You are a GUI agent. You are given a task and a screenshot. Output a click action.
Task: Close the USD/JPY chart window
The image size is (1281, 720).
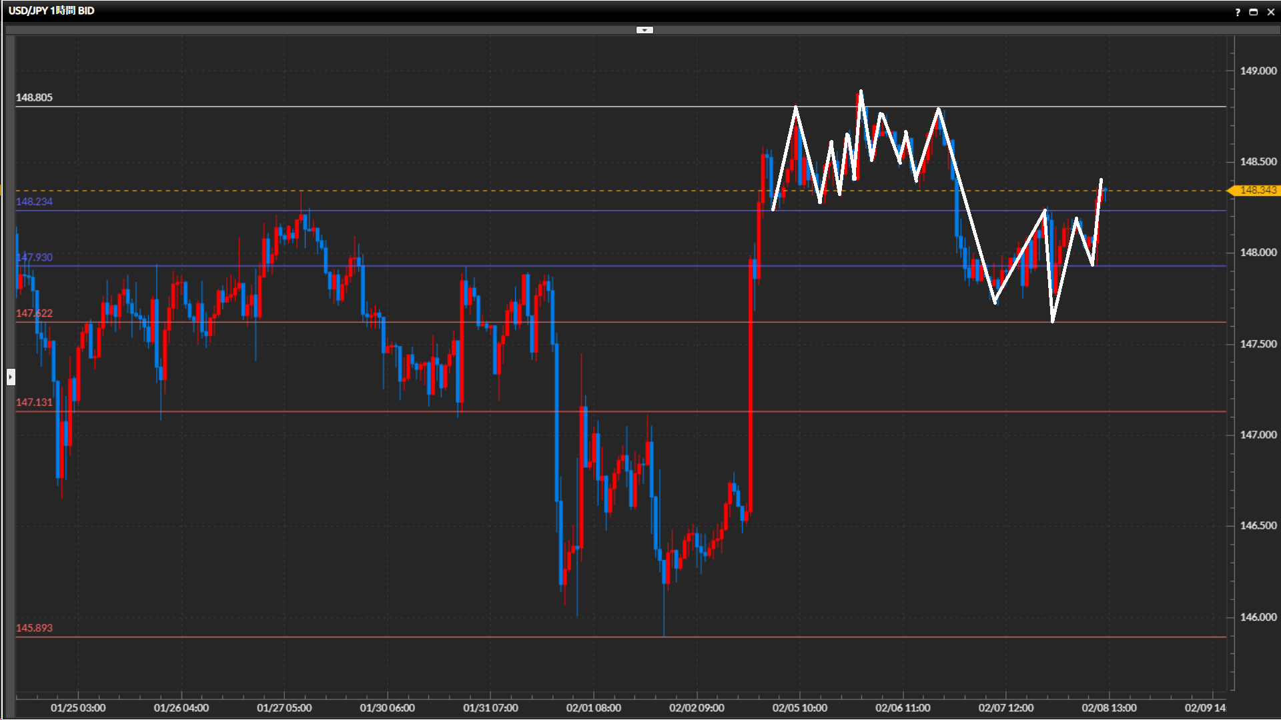click(1270, 12)
